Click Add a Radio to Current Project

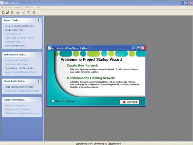[19, 38]
